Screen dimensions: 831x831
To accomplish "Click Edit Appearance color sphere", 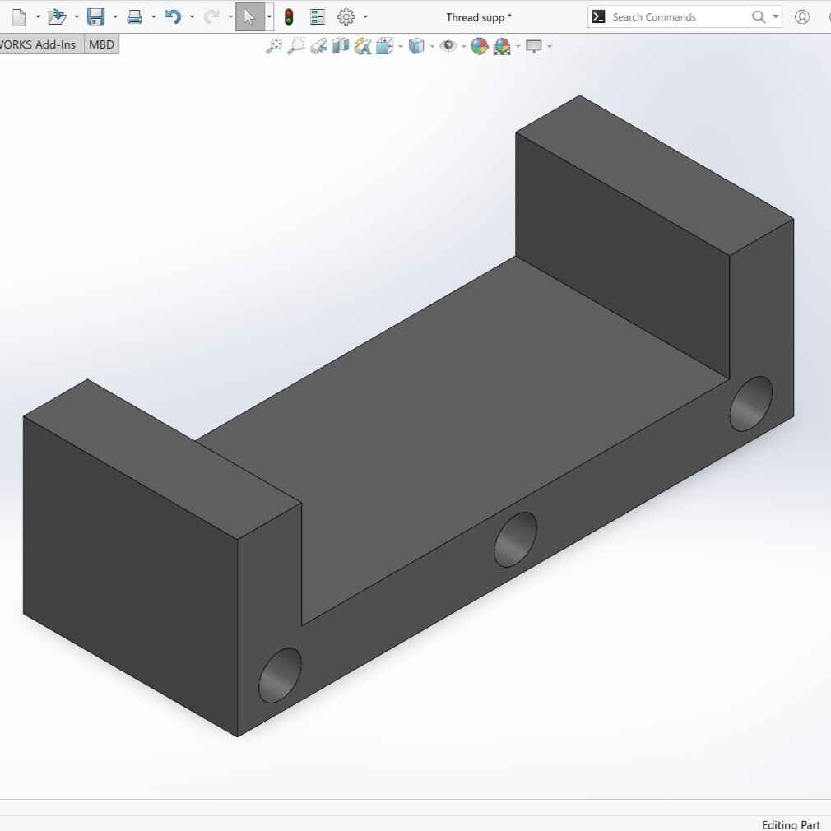I will click(x=479, y=47).
